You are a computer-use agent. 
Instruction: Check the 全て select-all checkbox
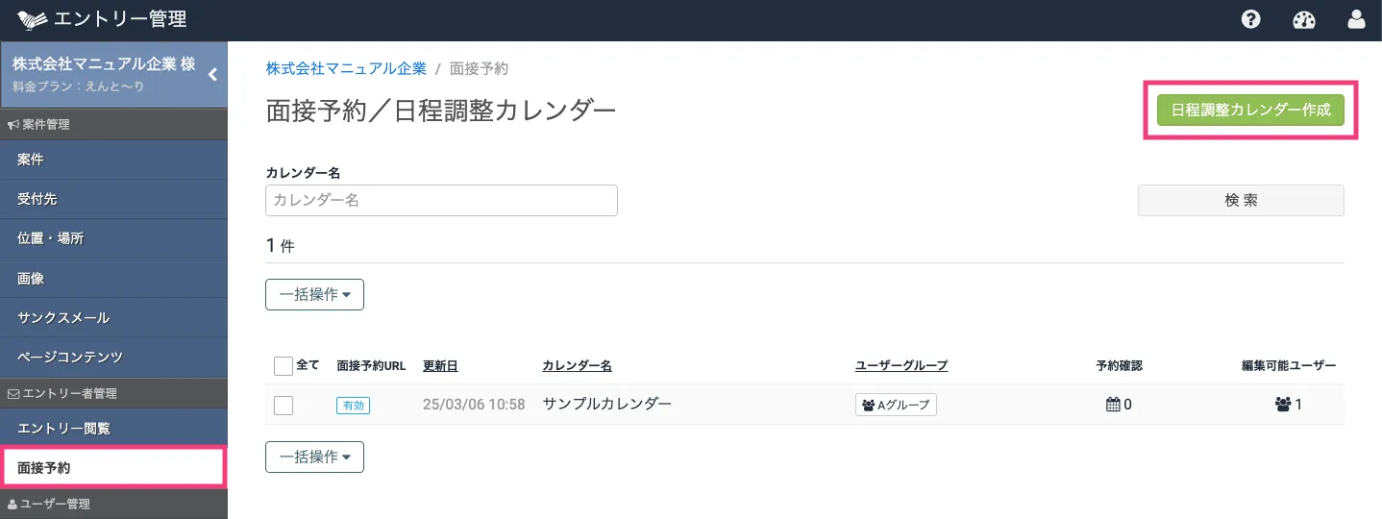point(283,366)
